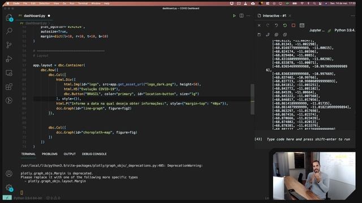Click the Interactive window code input box
The image size is (362, 203).
308,139
